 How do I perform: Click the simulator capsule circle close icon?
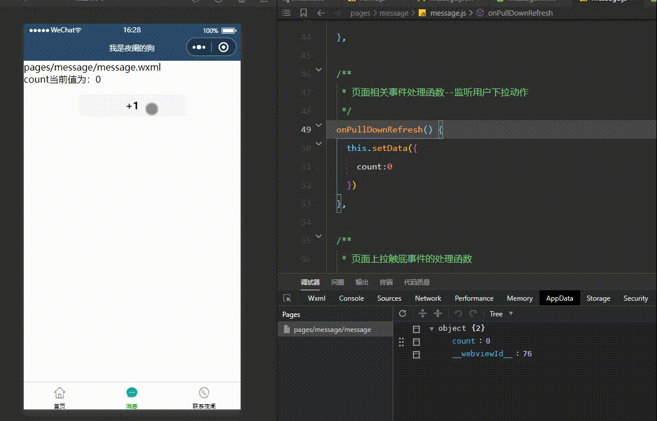pos(224,47)
